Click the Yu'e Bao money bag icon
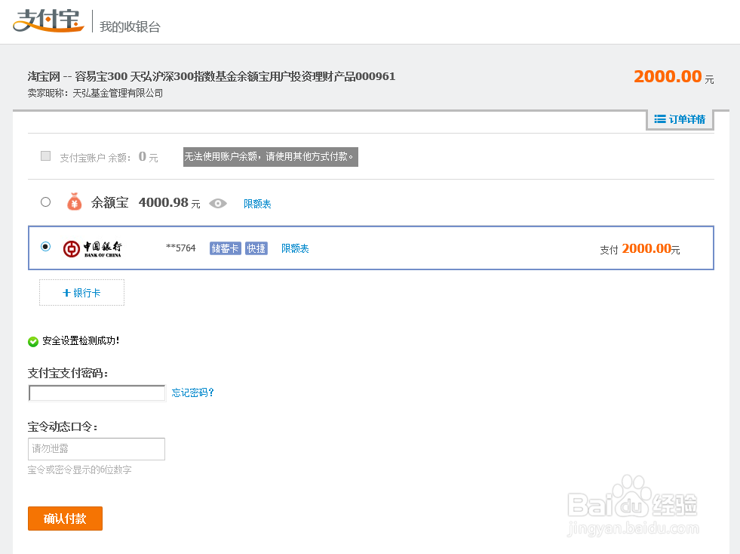Image resolution: width=740 pixels, height=554 pixels. tap(74, 202)
